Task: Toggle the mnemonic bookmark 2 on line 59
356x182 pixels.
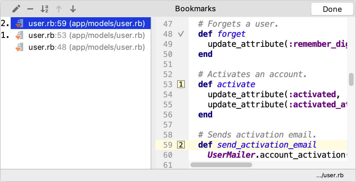Action: tap(181, 145)
